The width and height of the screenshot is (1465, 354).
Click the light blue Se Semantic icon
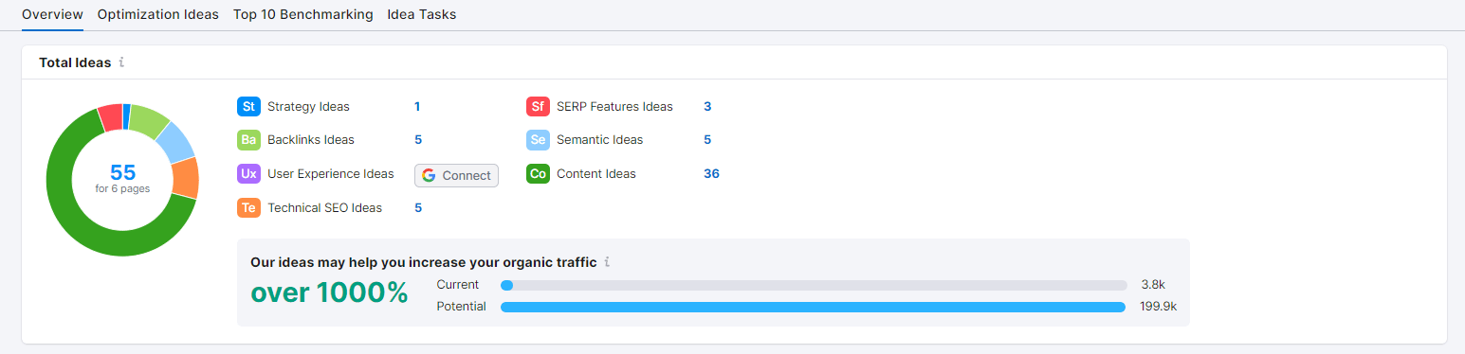point(538,140)
